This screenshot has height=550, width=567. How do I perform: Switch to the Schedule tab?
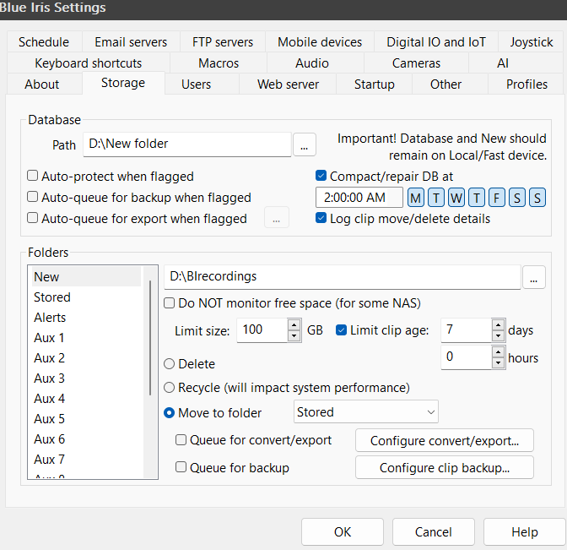44,42
